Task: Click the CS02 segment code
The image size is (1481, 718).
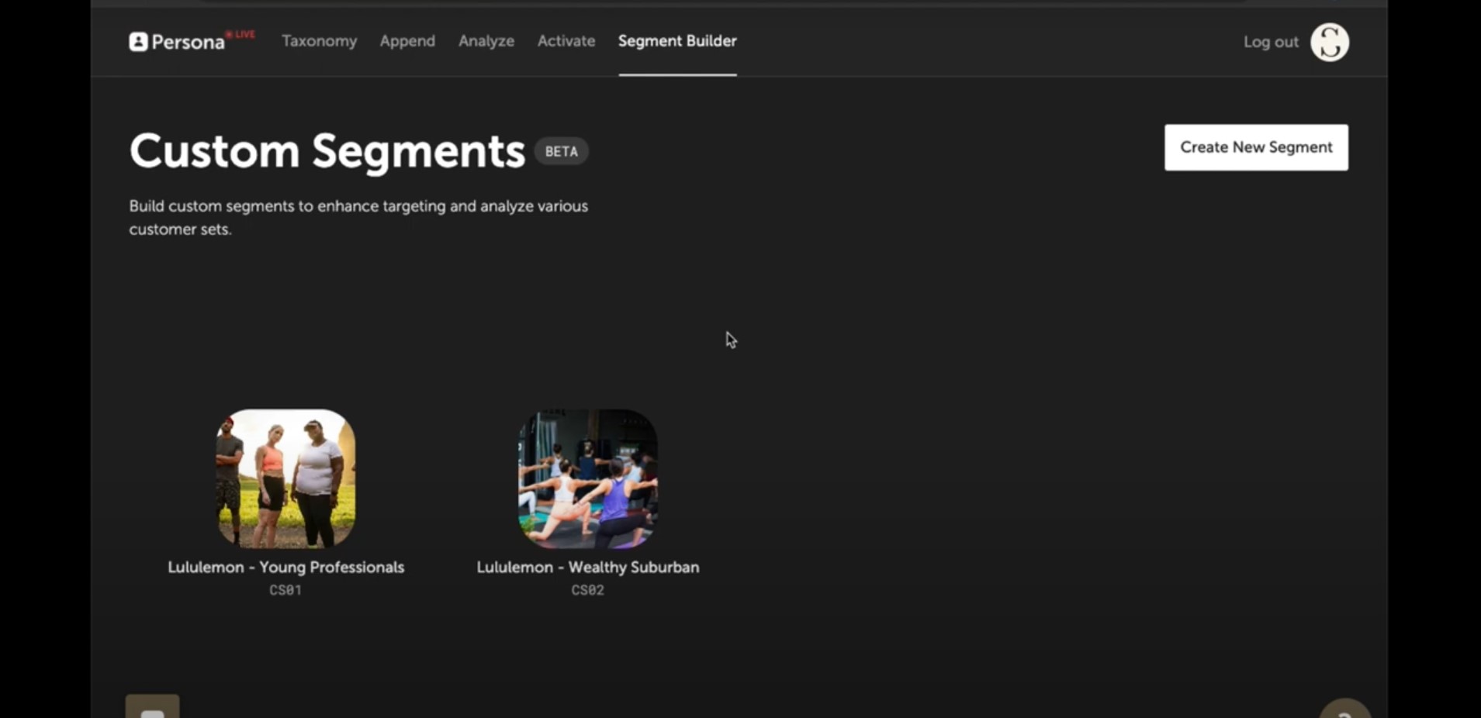Action: (588, 590)
